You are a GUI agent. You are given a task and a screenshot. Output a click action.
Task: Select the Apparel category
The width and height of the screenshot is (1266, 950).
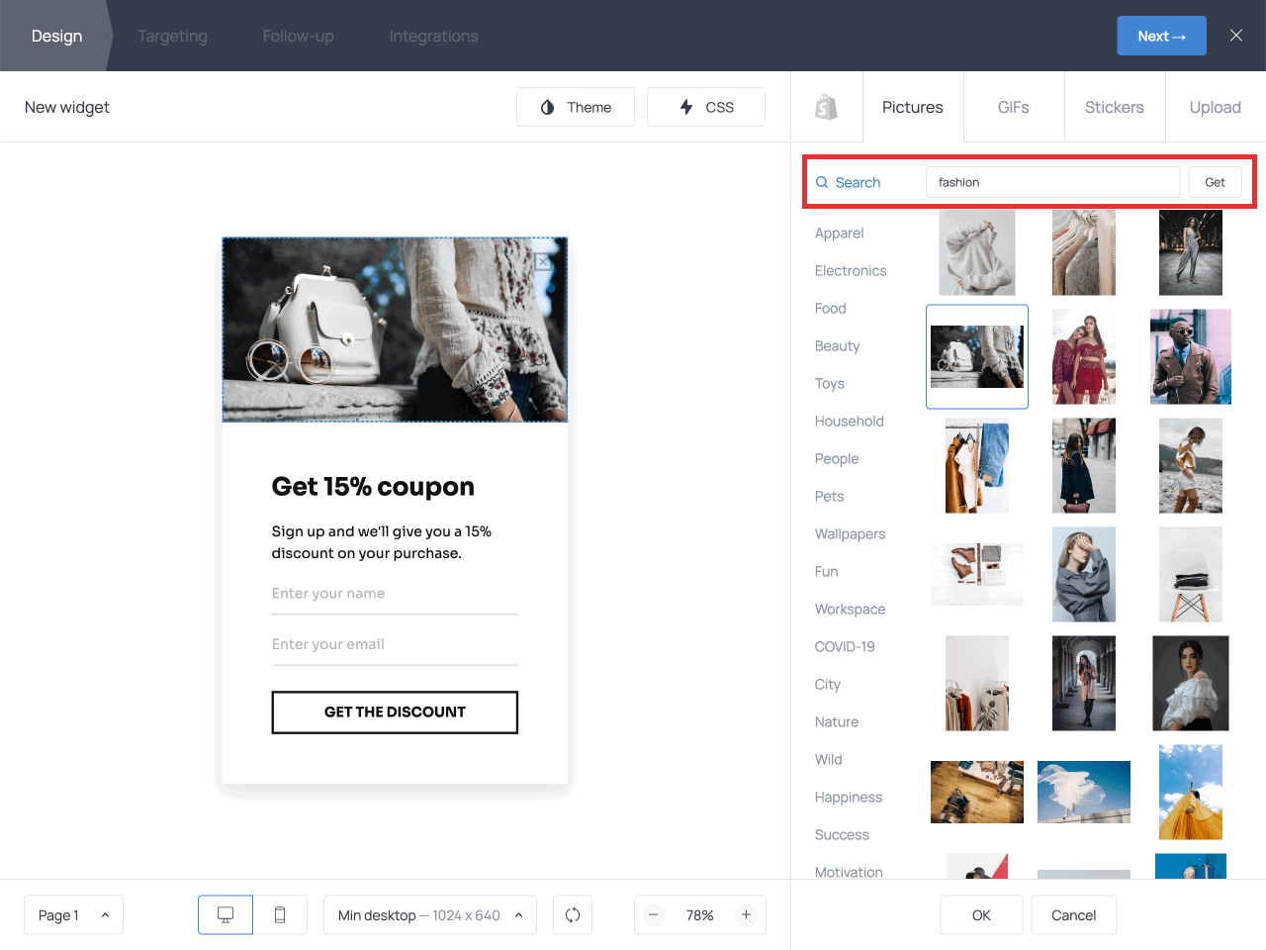839,233
